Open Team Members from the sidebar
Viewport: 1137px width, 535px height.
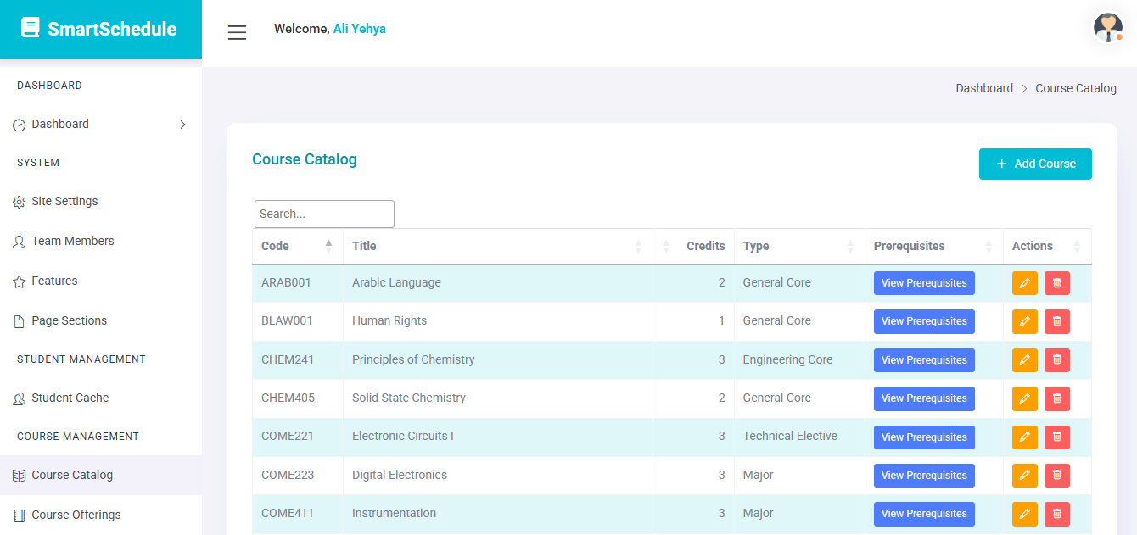[72, 242]
